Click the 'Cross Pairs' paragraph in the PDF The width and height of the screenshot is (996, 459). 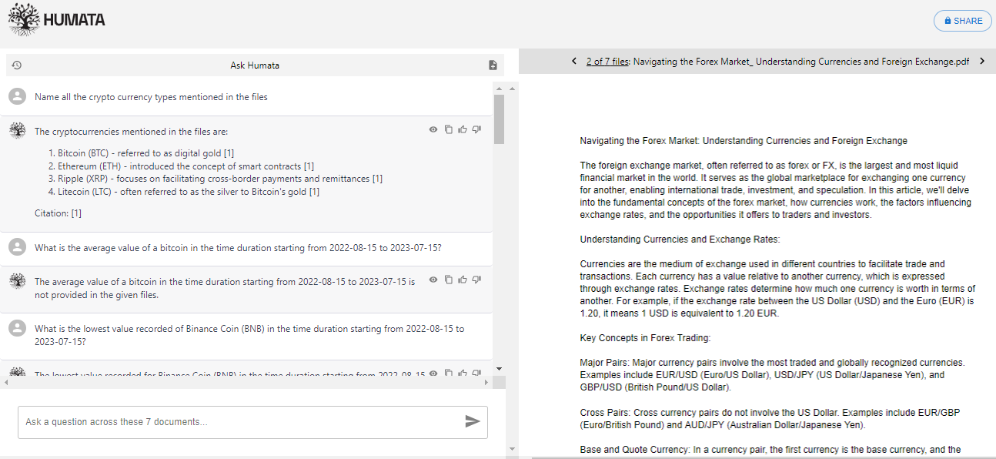[x=770, y=418]
